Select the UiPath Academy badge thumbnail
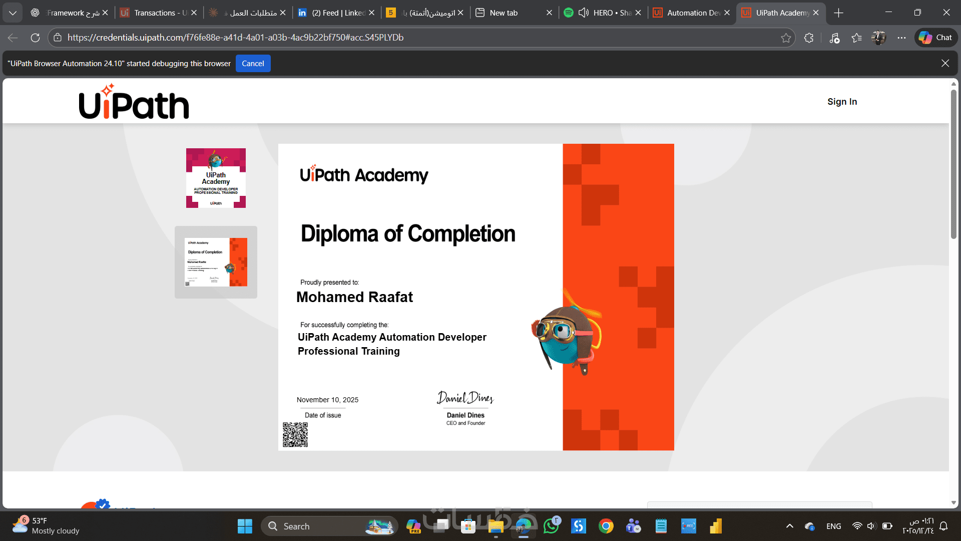The height and width of the screenshot is (541, 961). pyautogui.click(x=216, y=178)
